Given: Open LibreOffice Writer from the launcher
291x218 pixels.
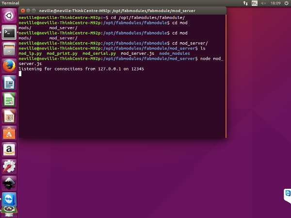Looking at the screenshot, I should (x=9, y=83).
